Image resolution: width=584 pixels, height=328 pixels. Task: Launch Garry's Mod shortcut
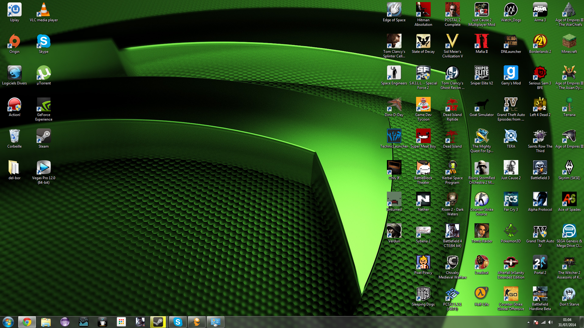(x=511, y=76)
